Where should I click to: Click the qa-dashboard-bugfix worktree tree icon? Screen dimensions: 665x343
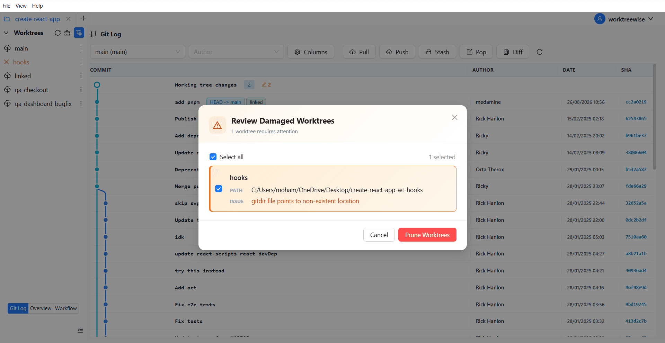(7, 104)
